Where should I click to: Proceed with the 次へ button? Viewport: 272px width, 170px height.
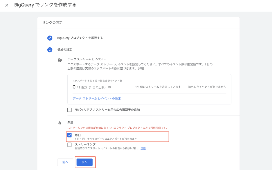[85, 162]
